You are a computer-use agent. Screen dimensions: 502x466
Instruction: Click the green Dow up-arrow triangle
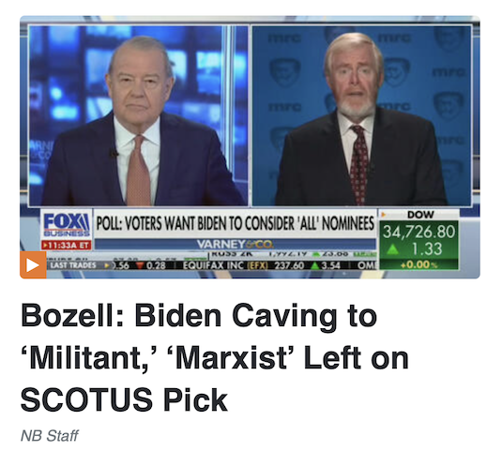pyautogui.click(x=392, y=249)
